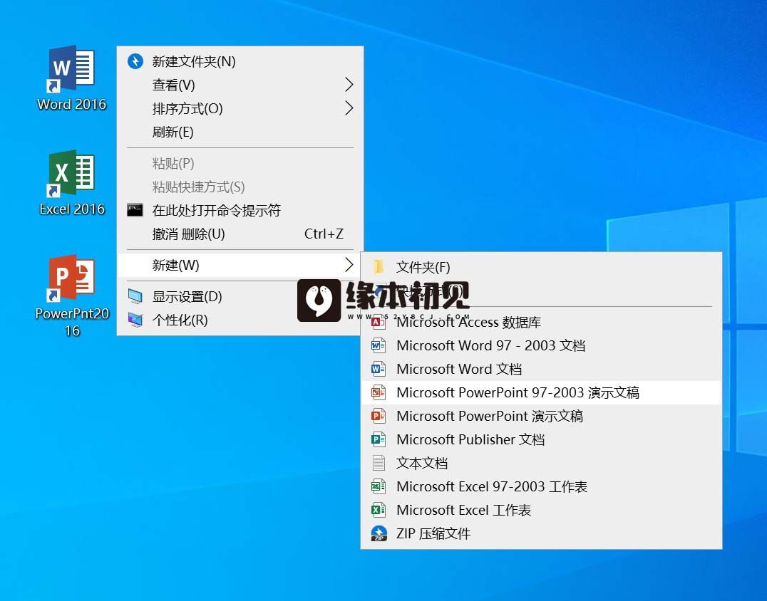Click the ZIP archive icon
Screen dimensions: 767x601
(x=379, y=533)
